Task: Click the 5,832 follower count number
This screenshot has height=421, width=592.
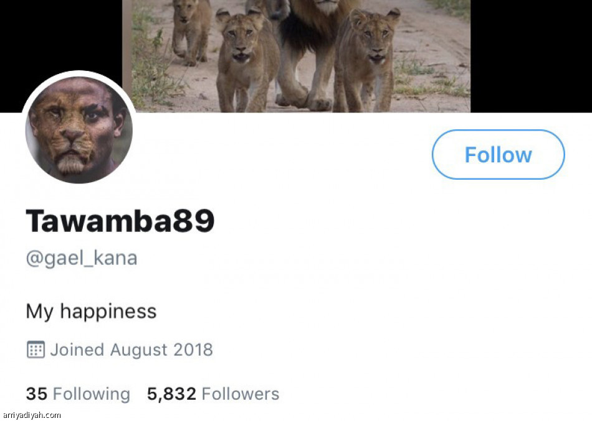Action: [171, 394]
